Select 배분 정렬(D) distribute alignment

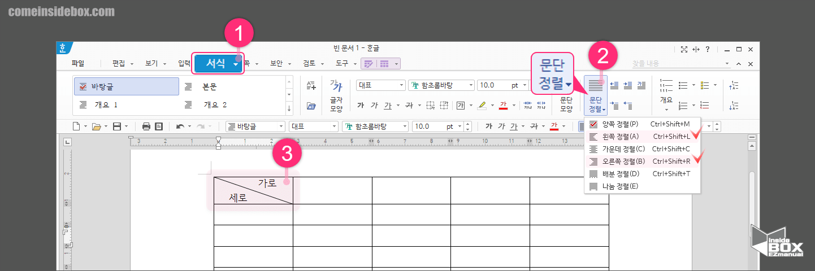click(x=642, y=174)
